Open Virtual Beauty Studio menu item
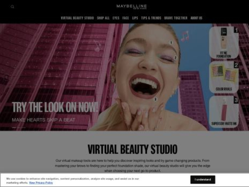Screen dimensions: 249x187 77,18
